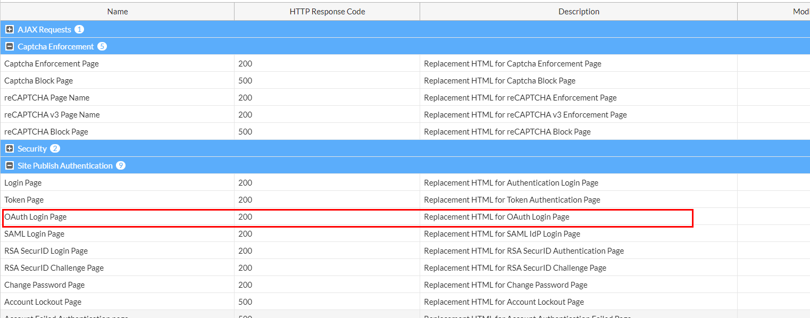Click description Replacement HTML for RSA SecurID Authentication Page
This screenshot has width=810, height=318.
524,251
